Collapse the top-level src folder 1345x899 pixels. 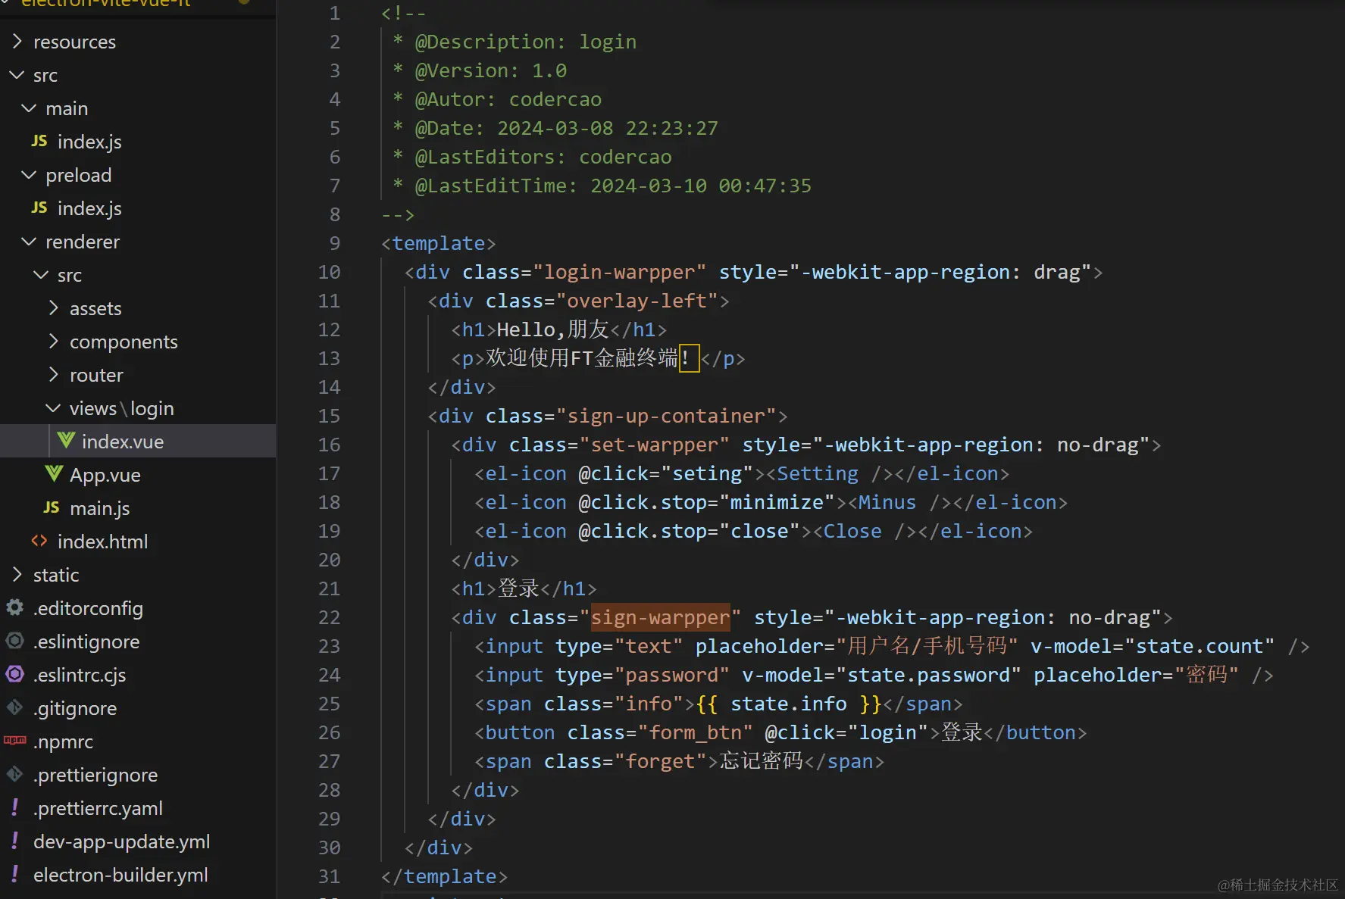tap(17, 75)
